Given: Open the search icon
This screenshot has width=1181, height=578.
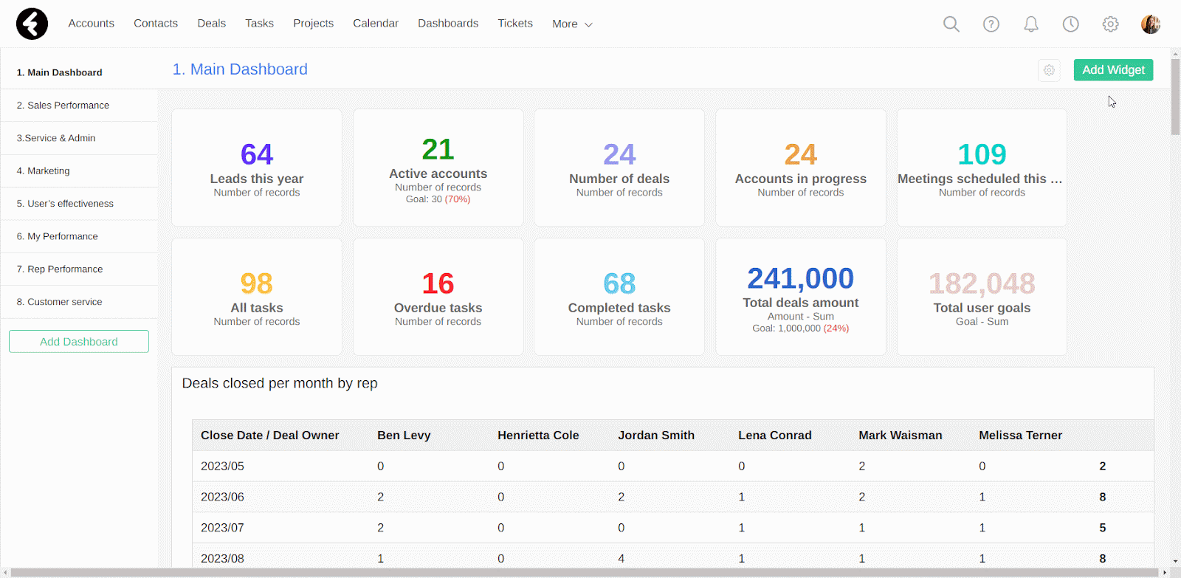Looking at the screenshot, I should [x=951, y=24].
